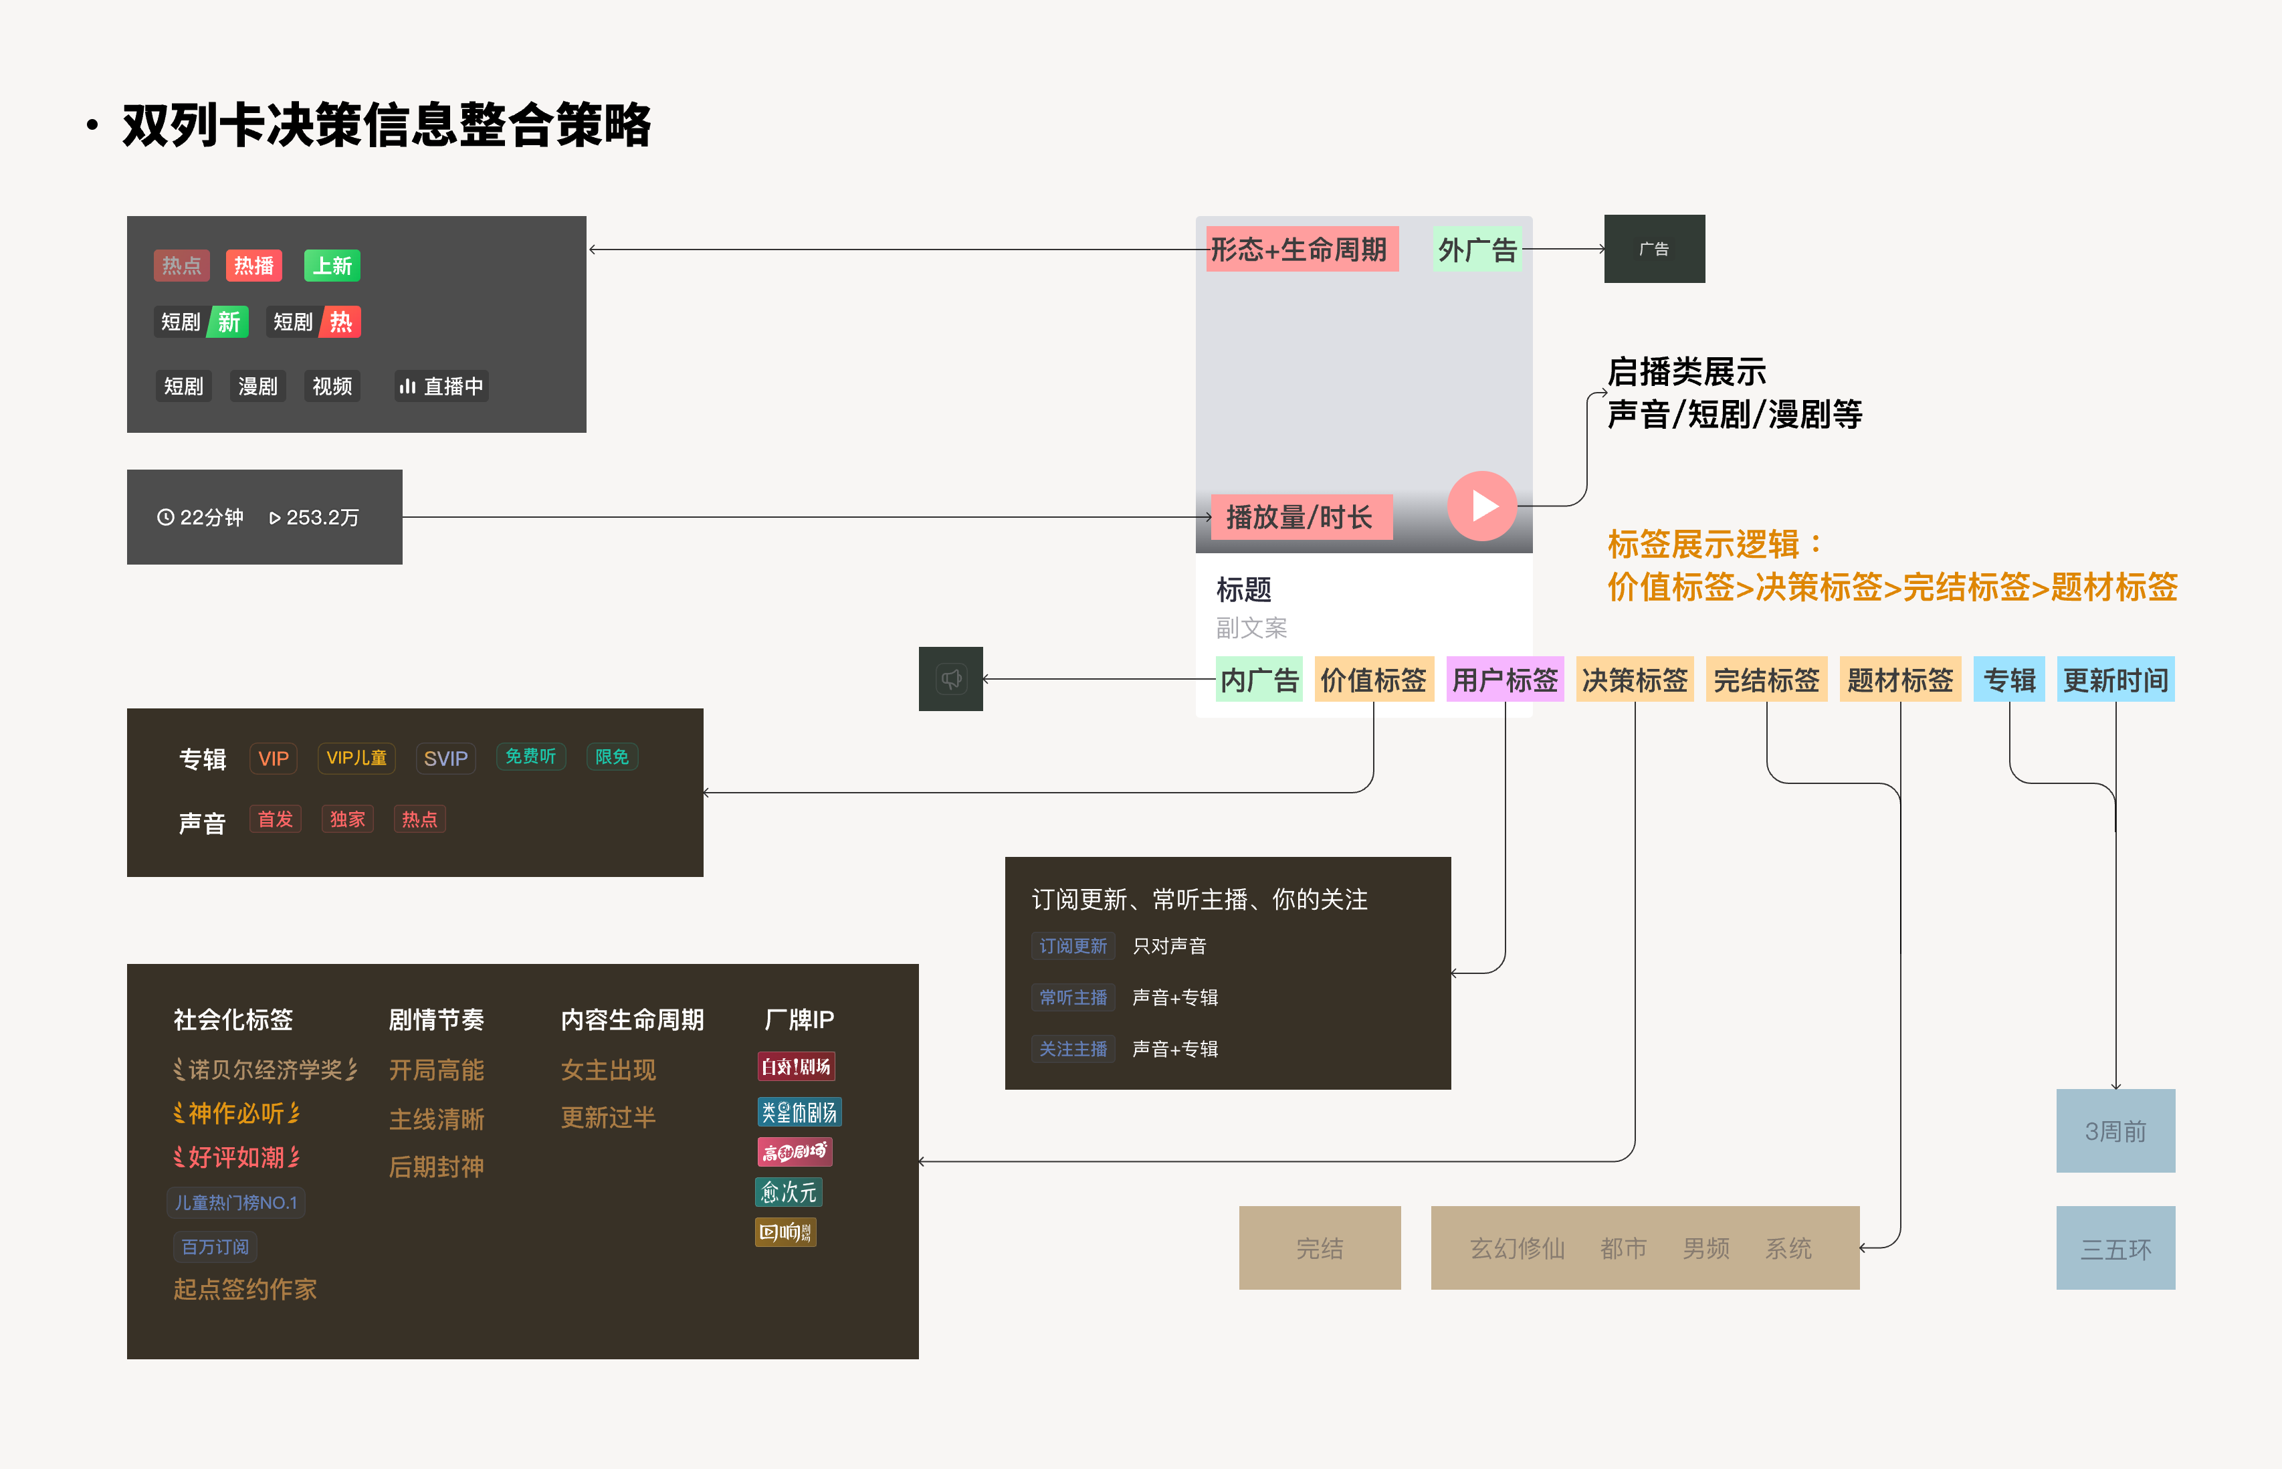Click the megaphone ad icon box
The image size is (2282, 1469).
pyautogui.click(x=951, y=679)
